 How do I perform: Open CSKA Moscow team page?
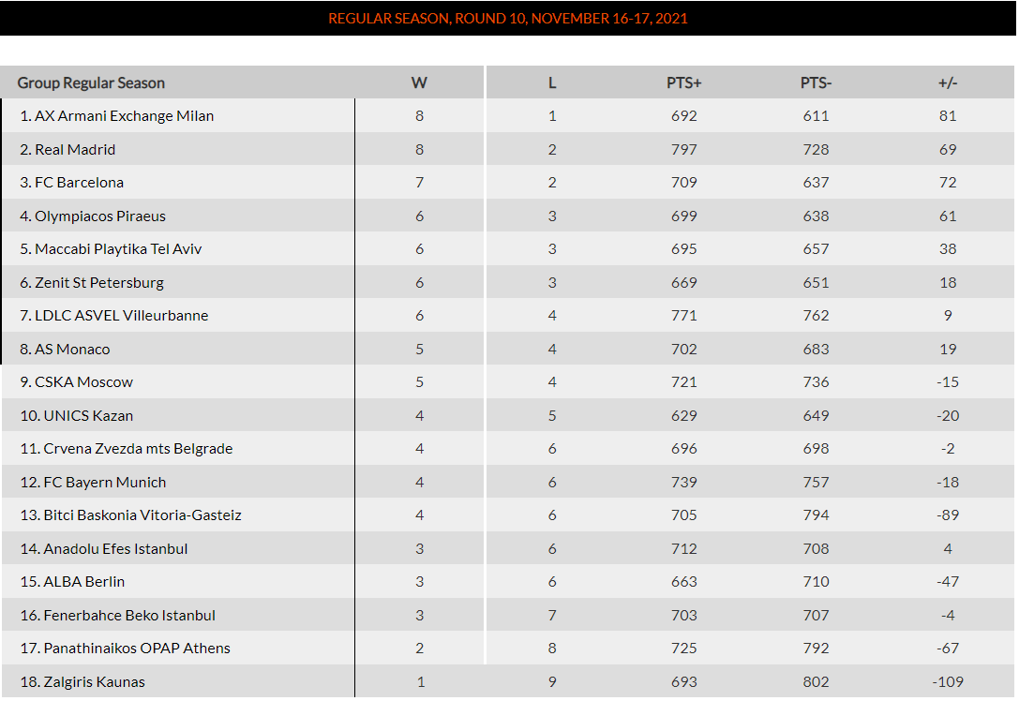[x=83, y=382]
